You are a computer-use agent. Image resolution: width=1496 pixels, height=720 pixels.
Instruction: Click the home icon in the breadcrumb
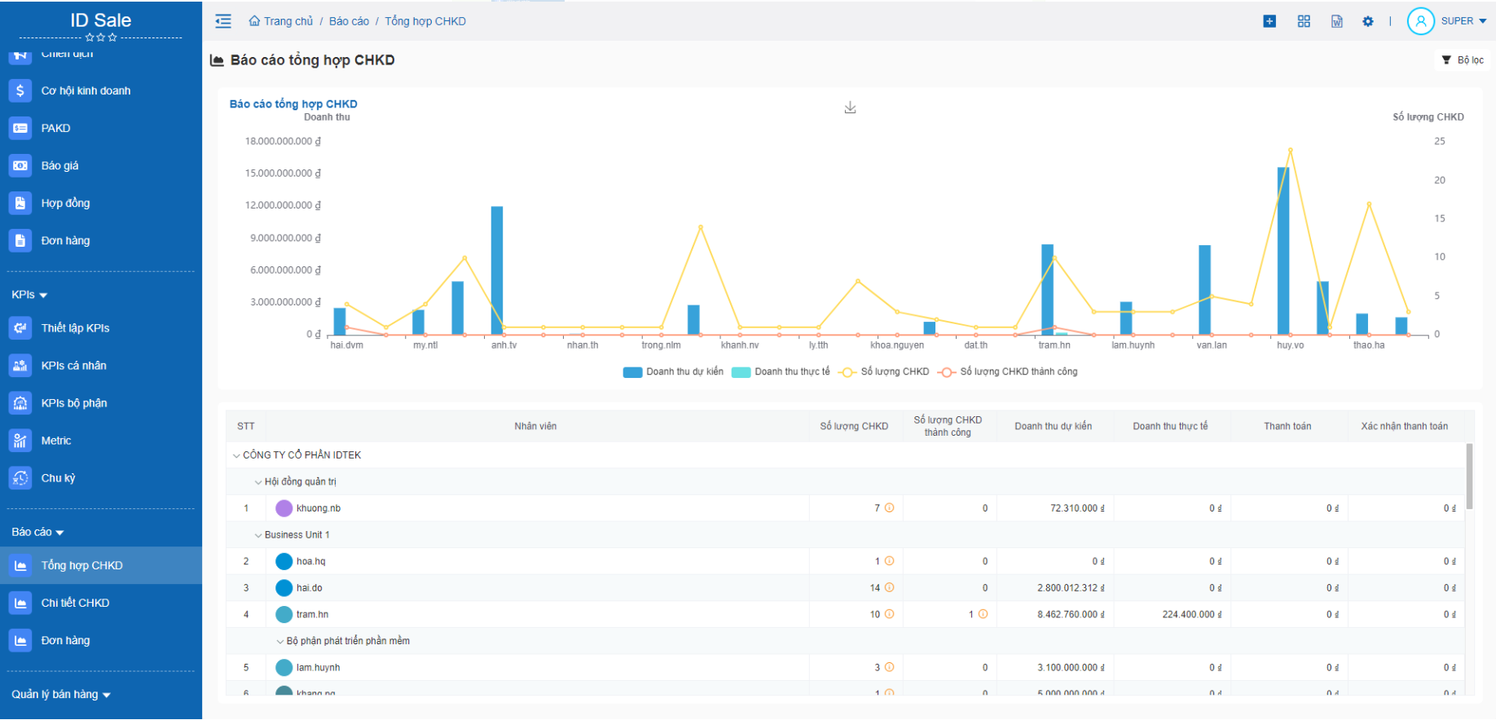[x=254, y=21]
